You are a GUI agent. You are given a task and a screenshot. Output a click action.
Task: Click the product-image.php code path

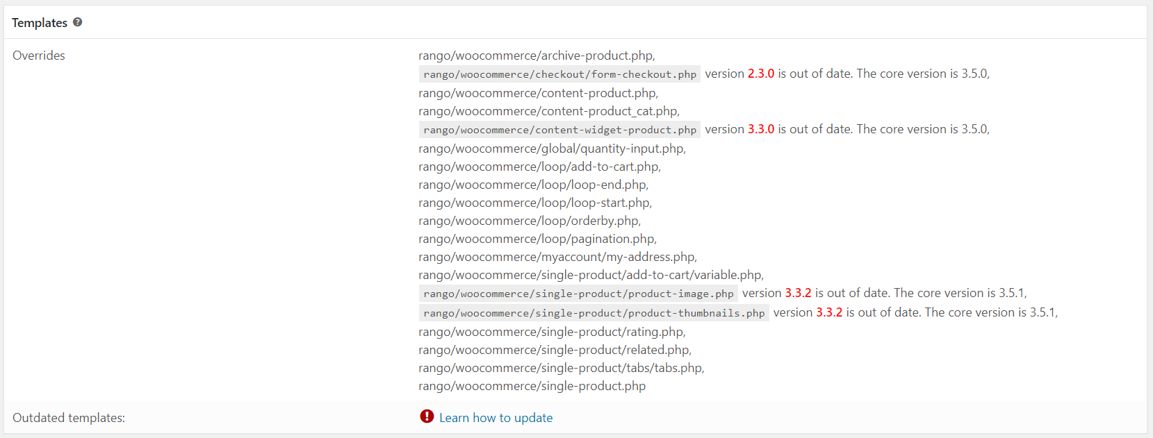coord(578,294)
